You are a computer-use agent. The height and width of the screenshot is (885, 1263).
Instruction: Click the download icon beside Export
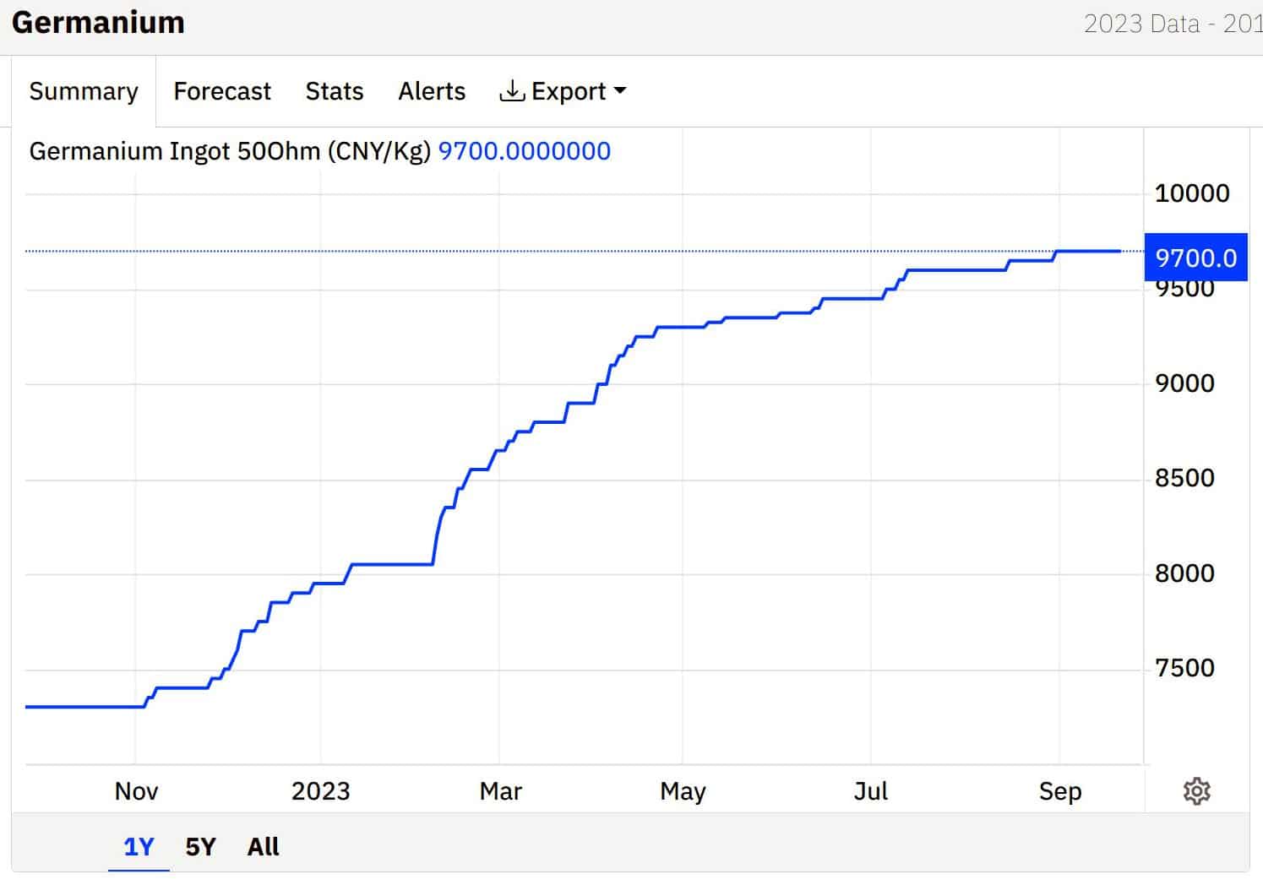512,91
